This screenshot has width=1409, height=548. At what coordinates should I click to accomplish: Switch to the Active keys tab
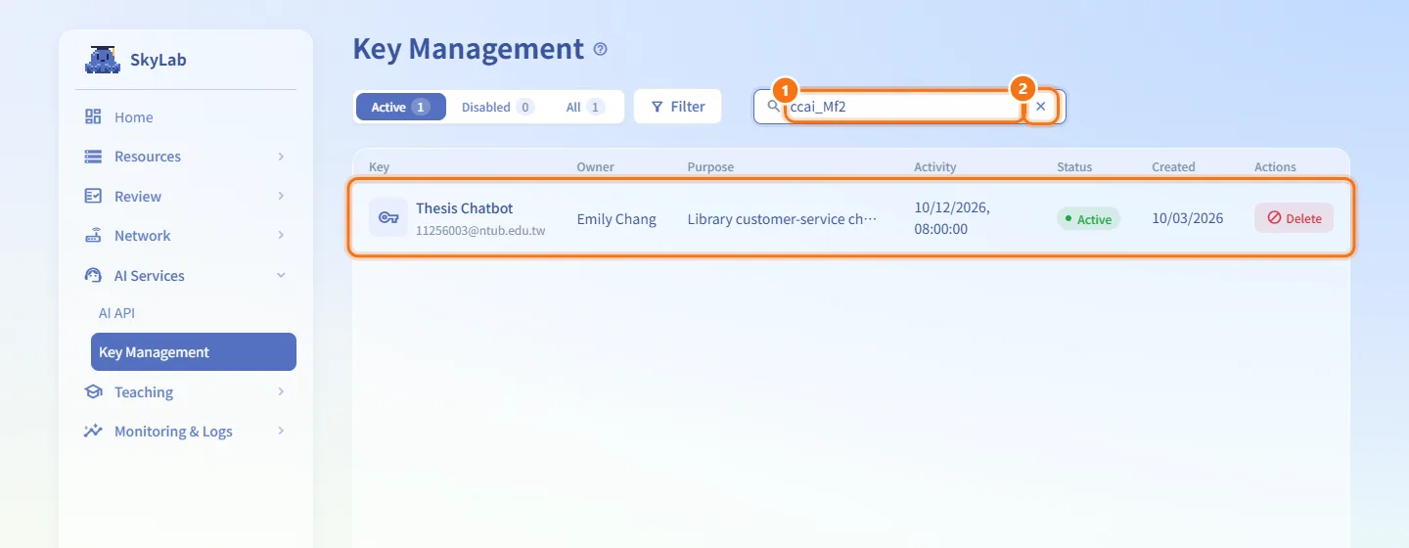401,107
